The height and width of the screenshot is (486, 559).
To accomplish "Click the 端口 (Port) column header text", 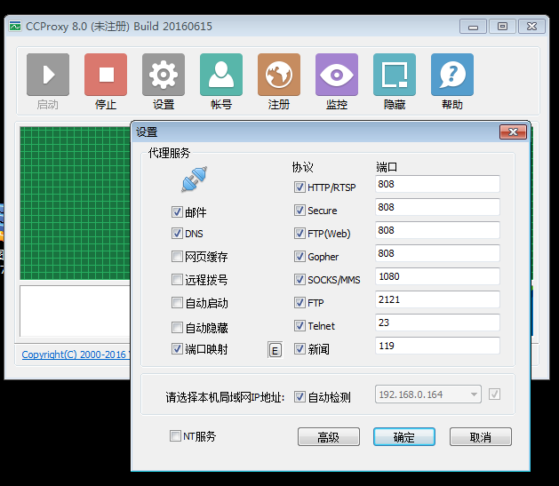I will 387,167.
